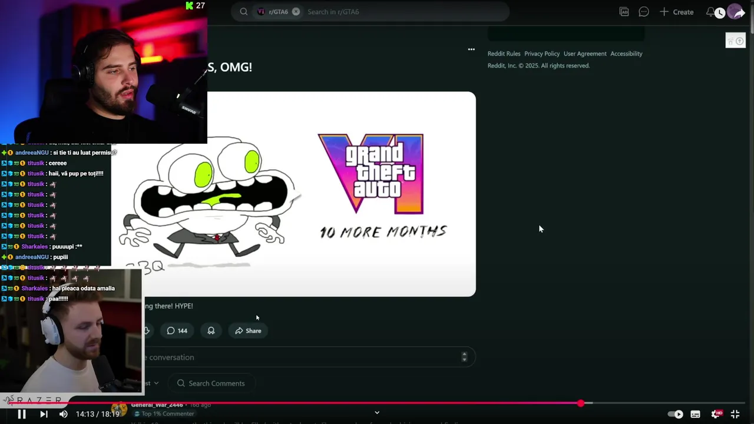Open the Privacy Policy link

click(542, 54)
